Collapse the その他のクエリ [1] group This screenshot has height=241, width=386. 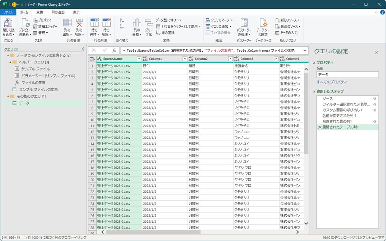8,97
